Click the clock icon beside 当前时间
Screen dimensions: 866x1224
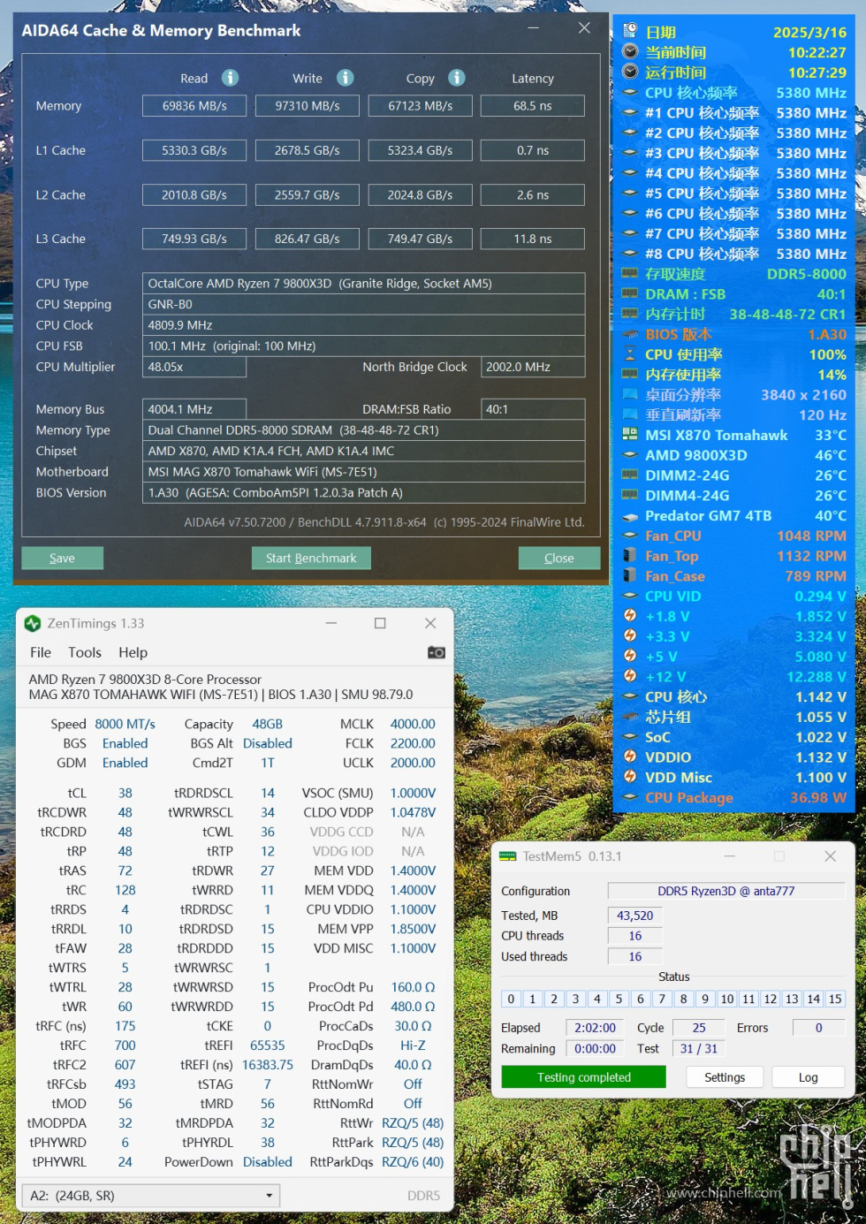[630, 52]
